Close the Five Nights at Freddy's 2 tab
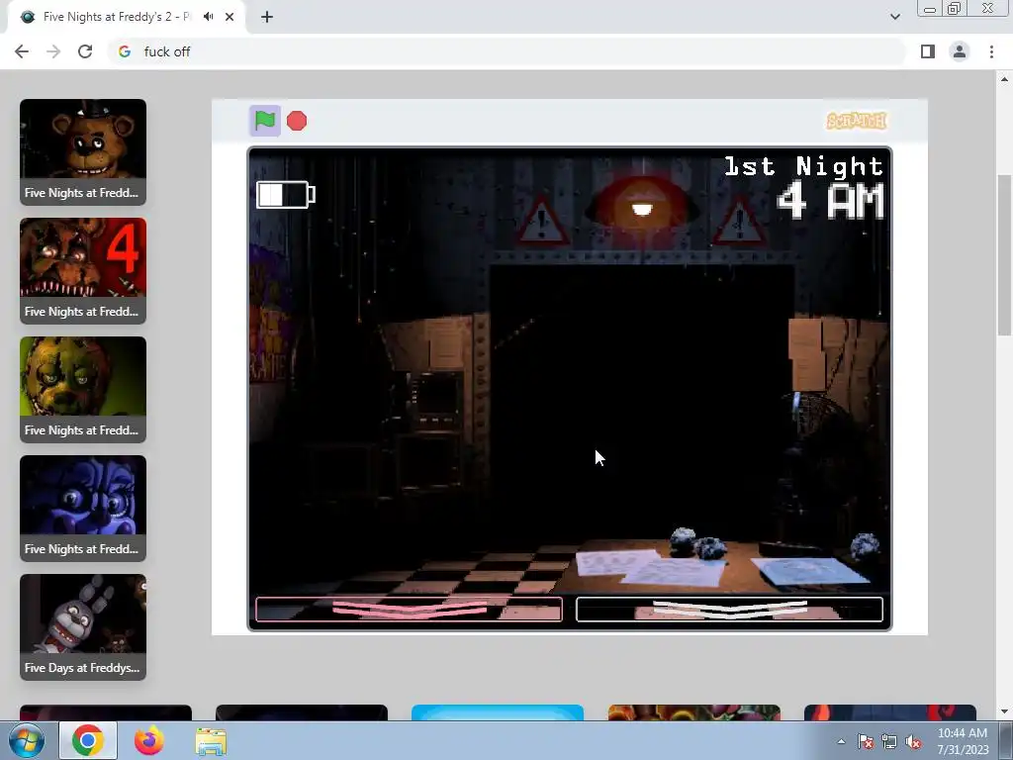Image resolution: width=1013 pixels, height=760 pixels. (230, 17)
